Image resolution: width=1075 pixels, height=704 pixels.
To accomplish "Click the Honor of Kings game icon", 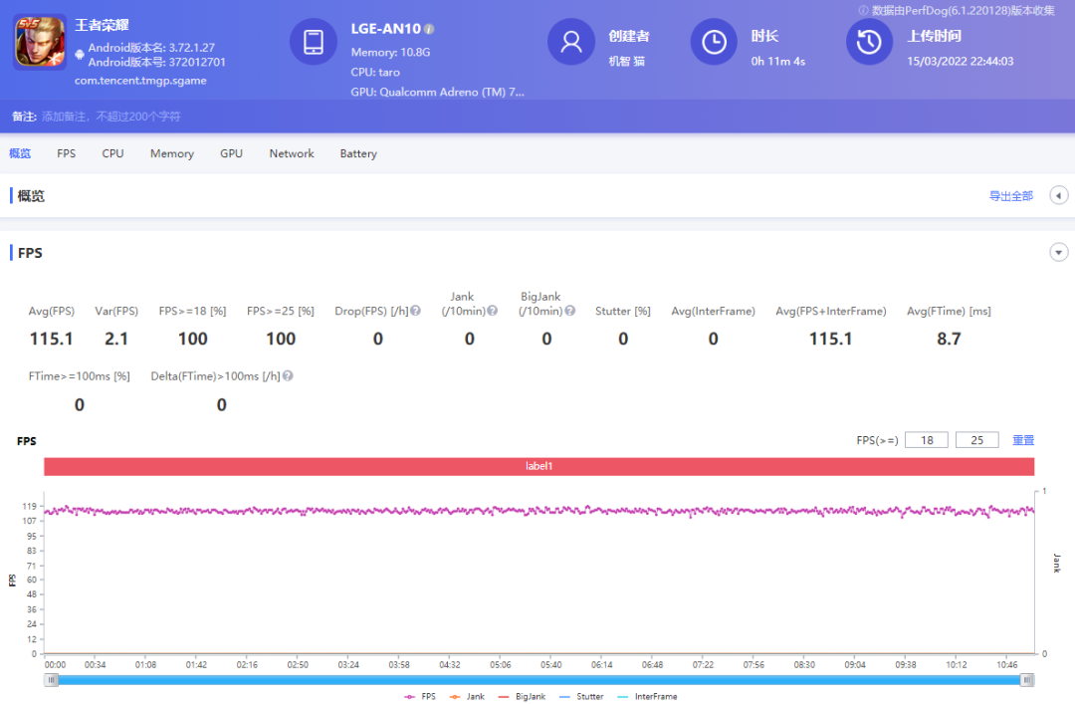I will coord(40,42).
